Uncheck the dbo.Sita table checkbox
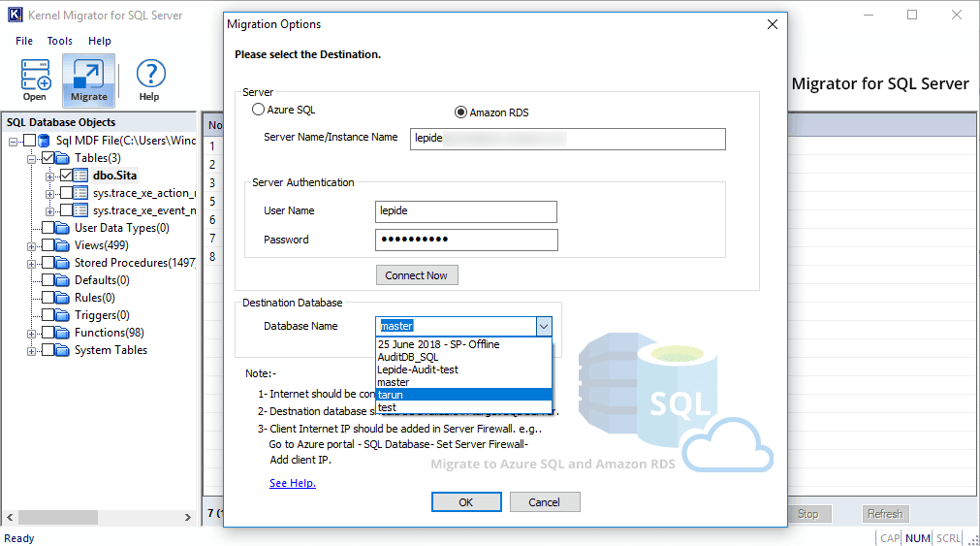Screen dimensions: 980x546 [66, 176]
